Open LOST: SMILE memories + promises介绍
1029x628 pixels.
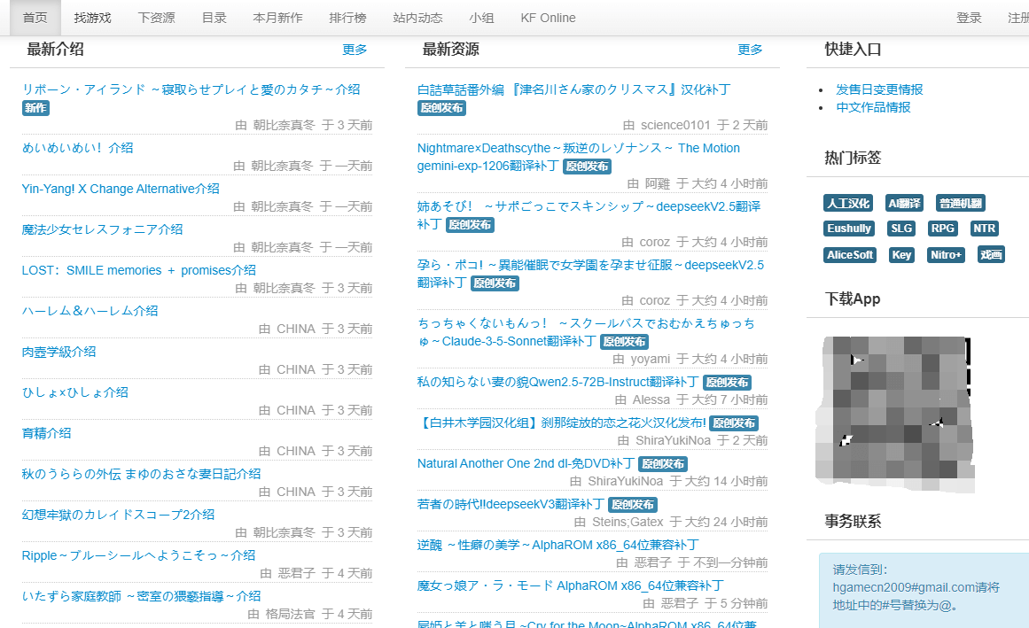[138, 270]
